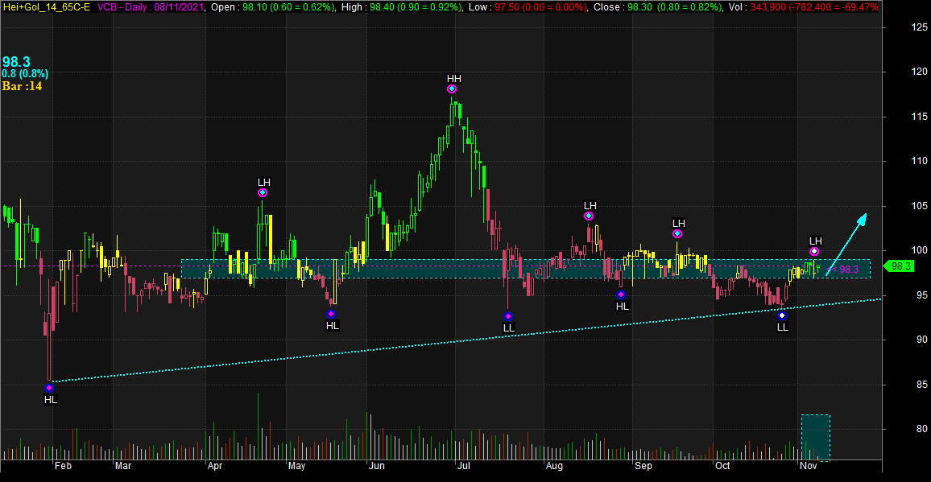Viewport: 931px width, 482px height.
Task: Click the May HL marker diamond
Action: [331, 314]
